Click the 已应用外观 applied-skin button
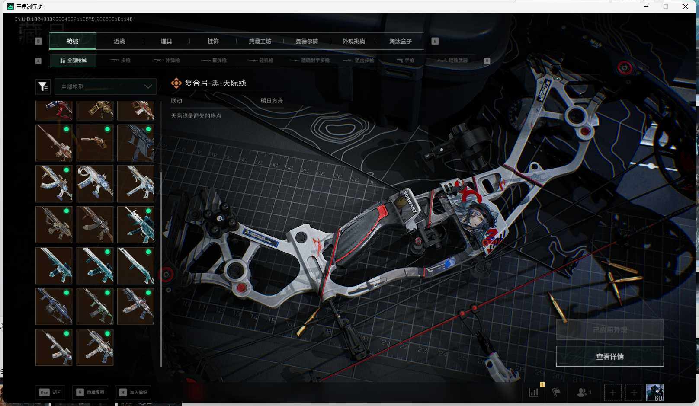Screen dimensions: 699x406 (x=610, y=330)
